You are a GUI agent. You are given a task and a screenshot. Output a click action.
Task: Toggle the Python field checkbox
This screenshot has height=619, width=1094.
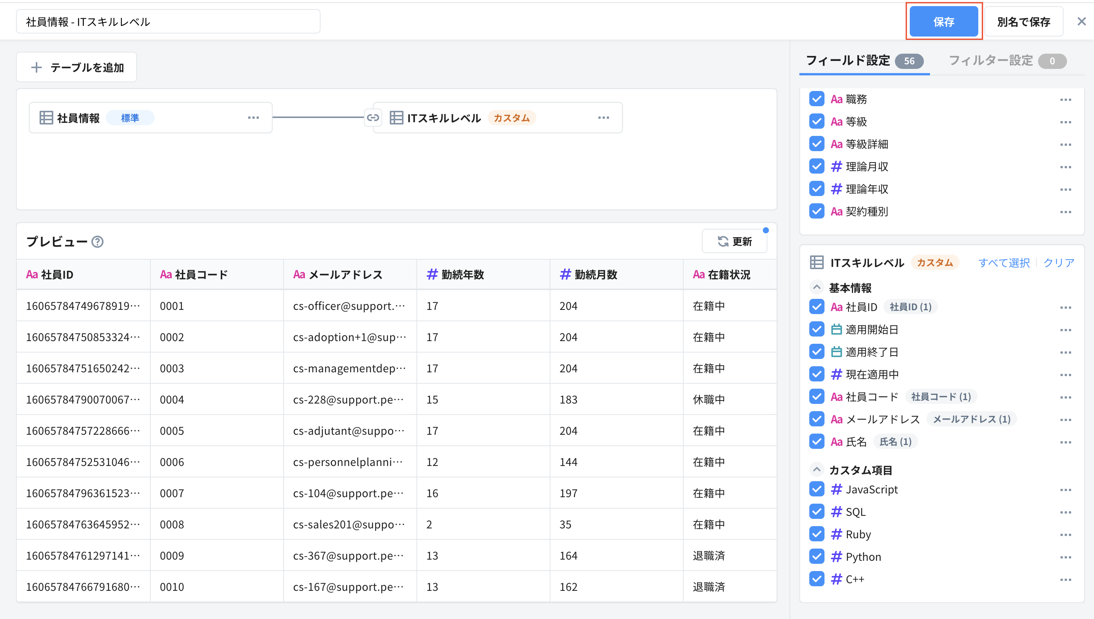click(x=817, y=557)
